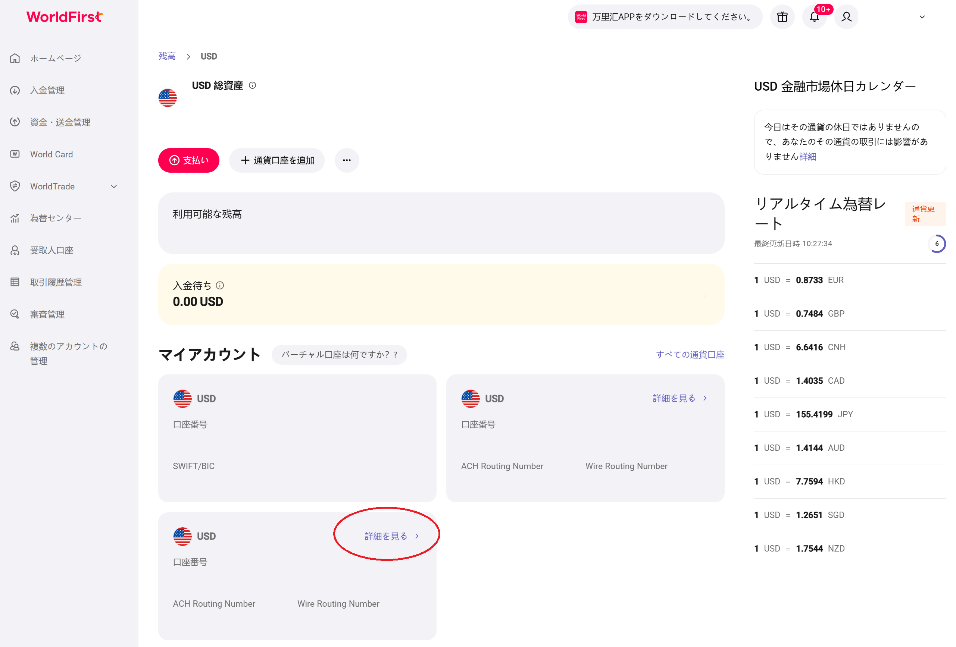Go to ホームページ in sidebar
Viewport: 956px width, 647px height.
[56, 58]
